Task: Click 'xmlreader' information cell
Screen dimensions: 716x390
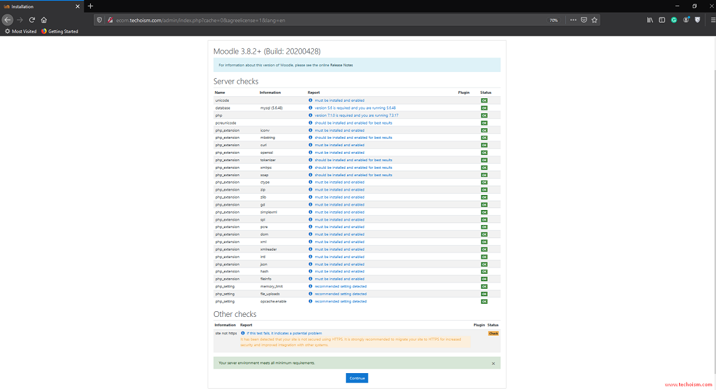Action: pos(268,249)
